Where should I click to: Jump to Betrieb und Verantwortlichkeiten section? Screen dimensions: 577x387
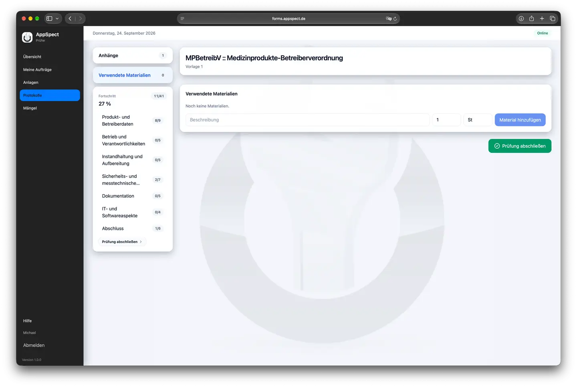(133, 140)
